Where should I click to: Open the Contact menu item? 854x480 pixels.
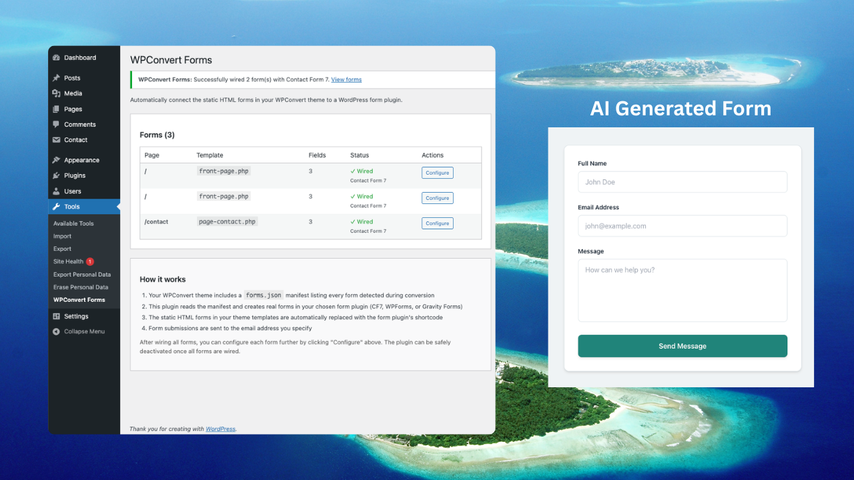pyautogui.click(x=84, y=140)
